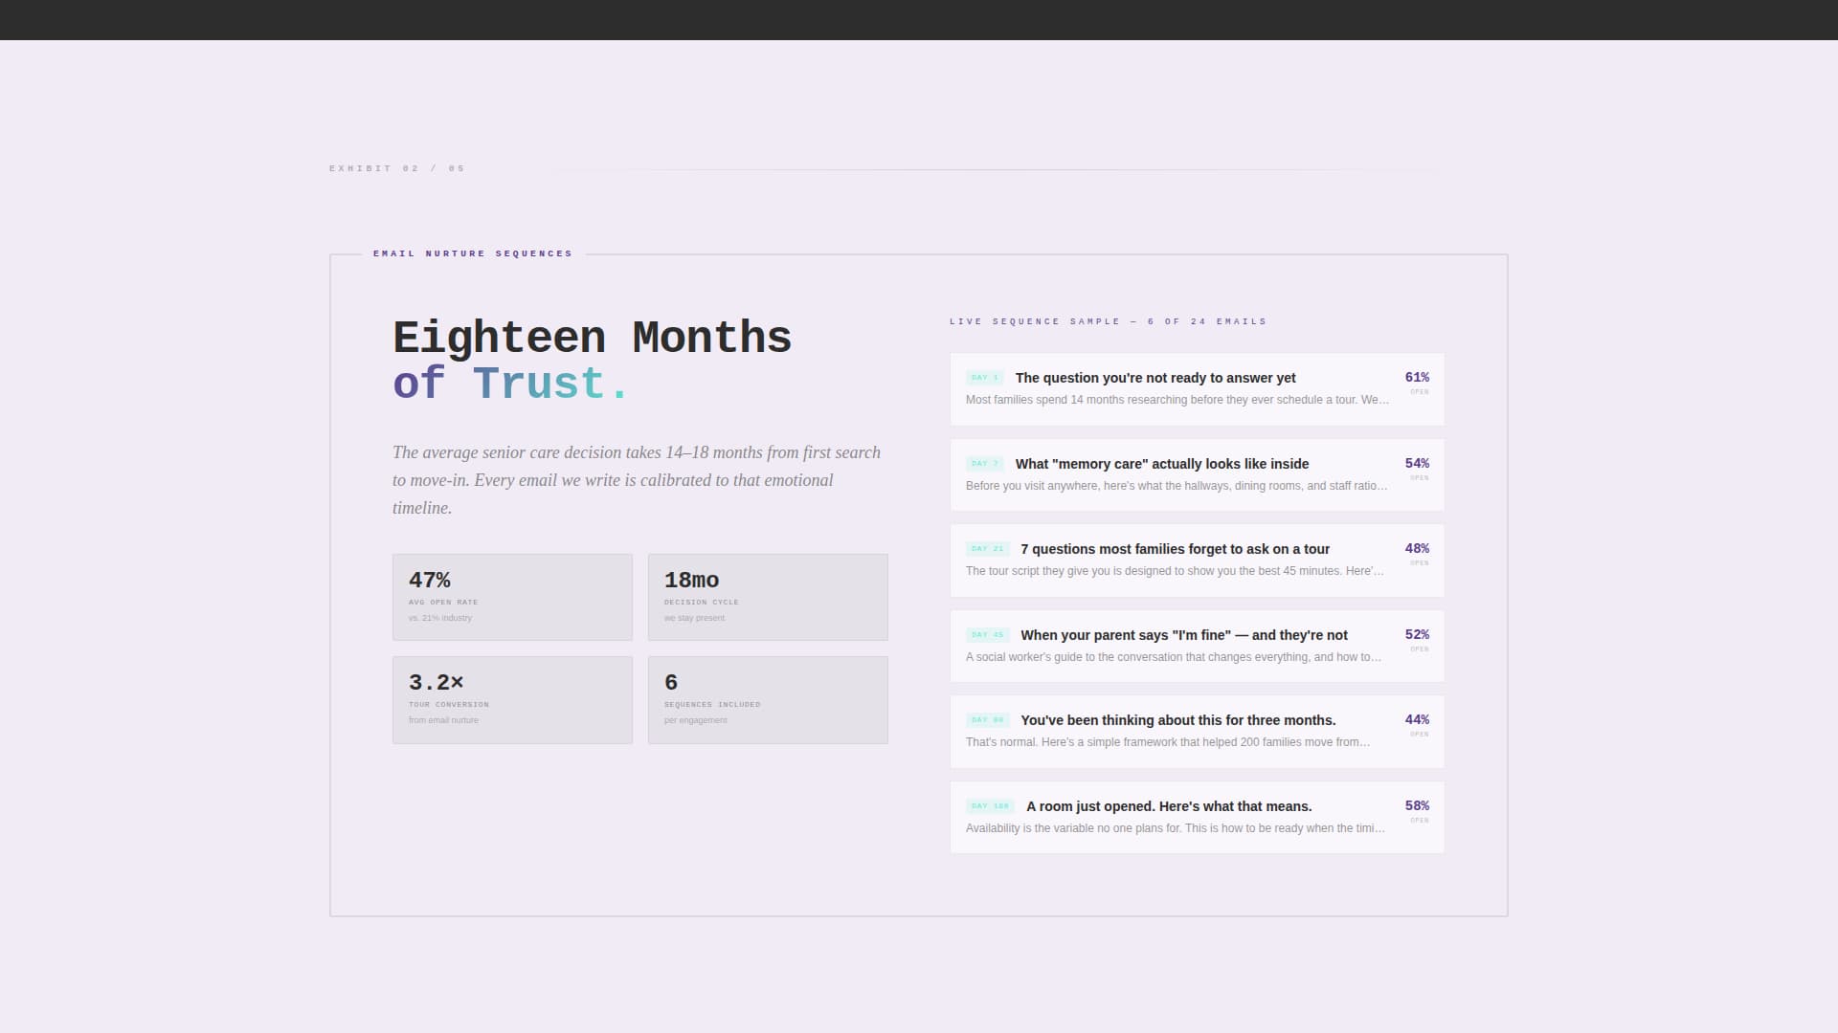Click the DAY 90 badge
This screenshot has height=1033, width=1838.
(x=987, y=720)
